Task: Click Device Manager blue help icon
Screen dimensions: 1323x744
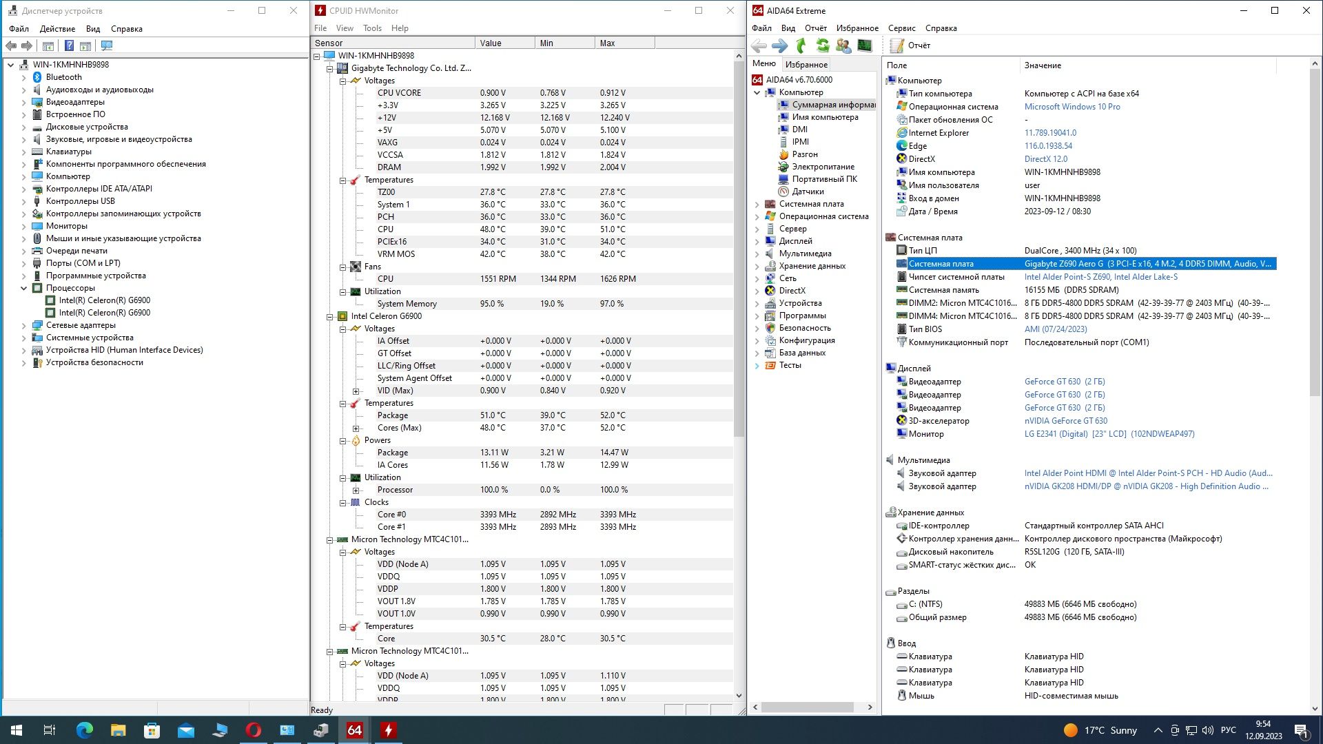Action: coord(69,45)
